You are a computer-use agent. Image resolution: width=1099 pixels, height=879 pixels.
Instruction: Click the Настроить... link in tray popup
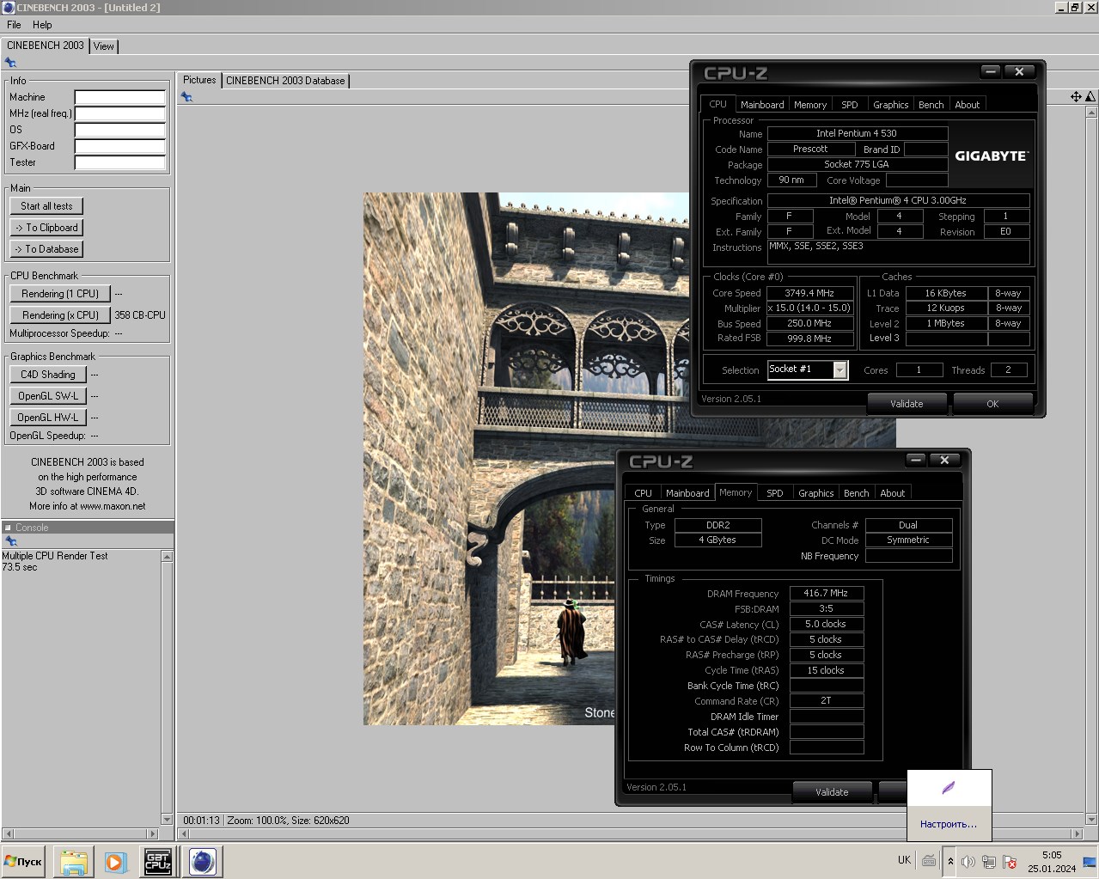click(949, 824)
